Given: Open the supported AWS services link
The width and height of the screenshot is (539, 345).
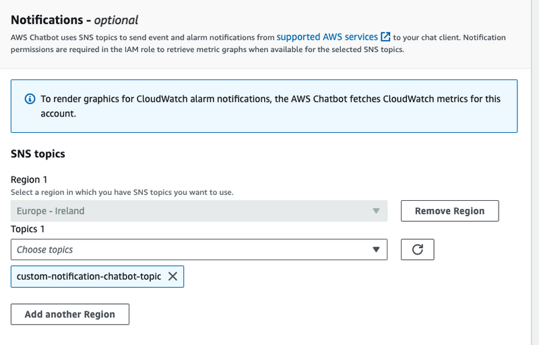Looking at the screenshot, I should coord(327,37).
